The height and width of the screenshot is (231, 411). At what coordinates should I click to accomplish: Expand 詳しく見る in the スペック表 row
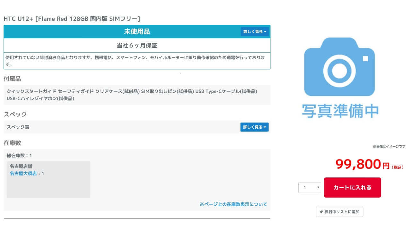[x=254, y=127]
